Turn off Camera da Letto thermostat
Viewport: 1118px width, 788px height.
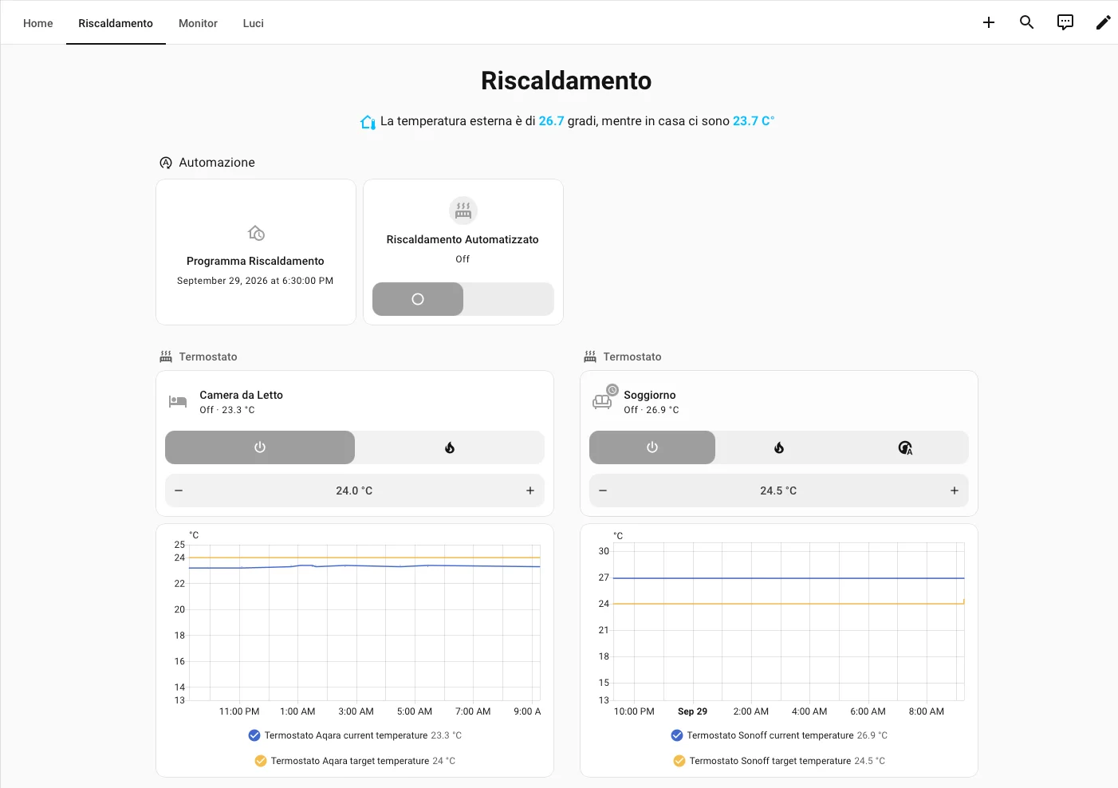pos(260,447)
